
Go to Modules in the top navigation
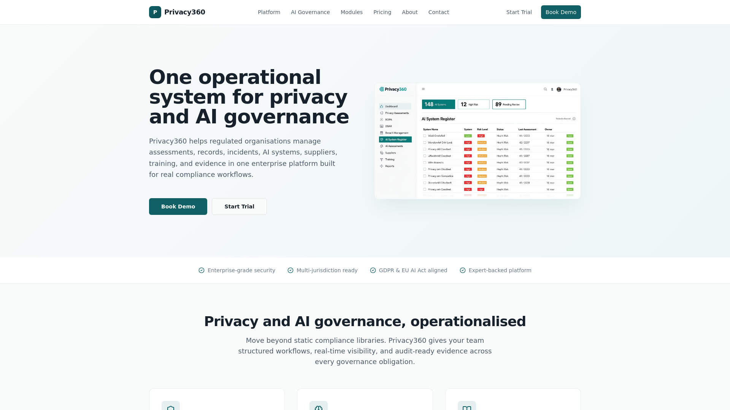click(352, 12)
